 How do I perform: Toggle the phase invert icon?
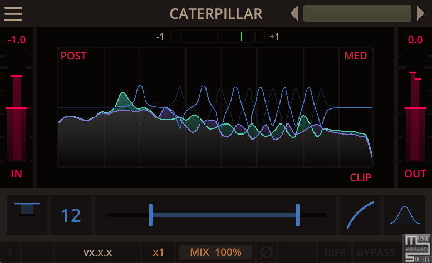pyautogui.click(x=267, y=252)
